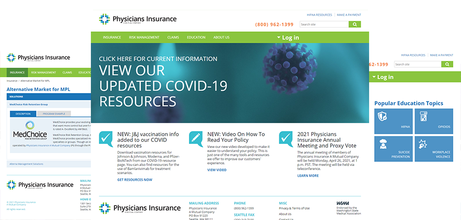
Task: Click the COVID-19 resources hero banner
Action: pos(230,83)
